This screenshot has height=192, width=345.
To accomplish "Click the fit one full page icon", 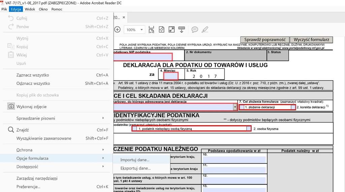I will [x=161, y=30].
